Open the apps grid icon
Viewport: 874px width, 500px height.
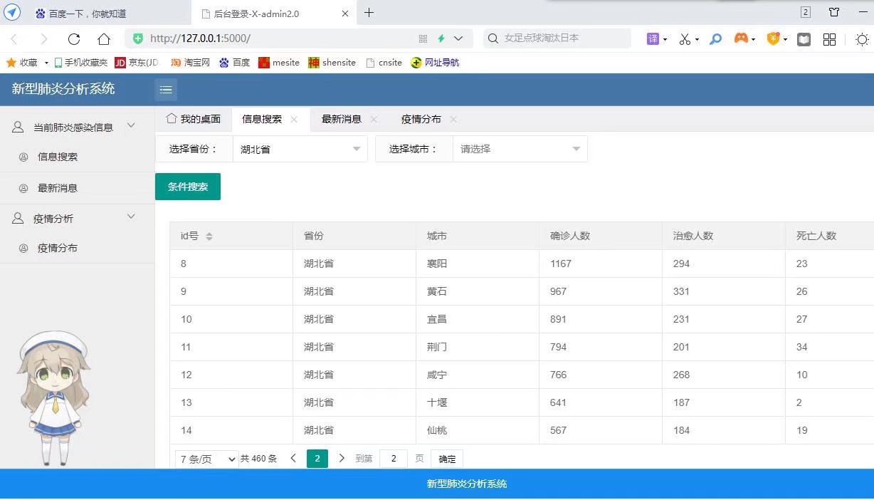click(x=829, y=39)
